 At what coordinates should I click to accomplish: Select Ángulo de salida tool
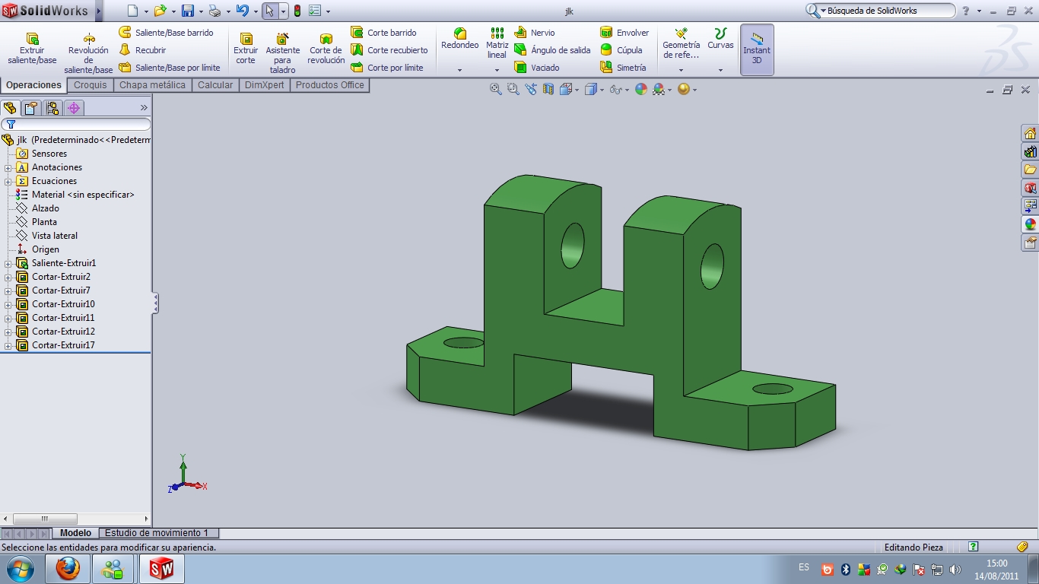tap(552, 50)
